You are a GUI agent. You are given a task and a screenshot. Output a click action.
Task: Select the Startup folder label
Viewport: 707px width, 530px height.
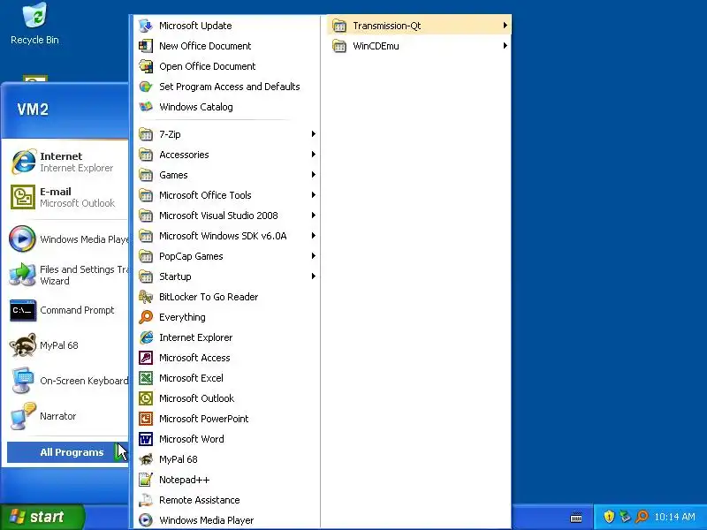[x=175, y=276]
